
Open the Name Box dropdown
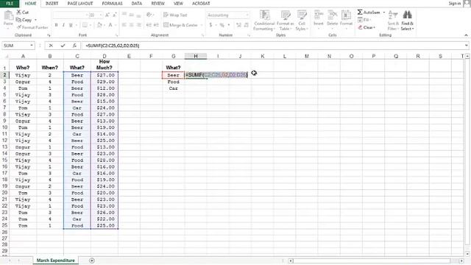point(32,46)
